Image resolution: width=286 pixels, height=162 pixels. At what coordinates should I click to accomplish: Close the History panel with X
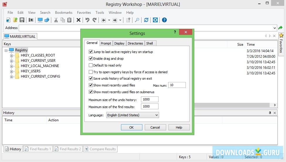[275, 113]
